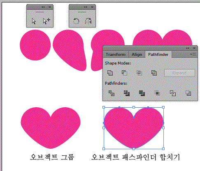The width and height of the screenshot is (200, 171).
Task: Click the rotate tools panel grip bar
Action: [82, 12]
